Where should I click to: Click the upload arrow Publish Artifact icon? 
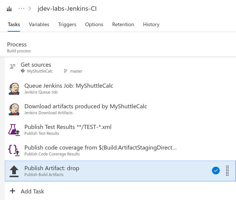tap(14, 171)
